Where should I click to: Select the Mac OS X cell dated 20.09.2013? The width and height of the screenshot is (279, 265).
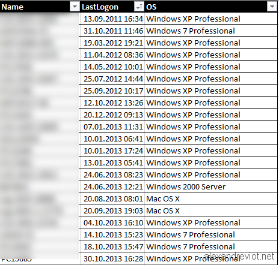click(x=211, y=210)
